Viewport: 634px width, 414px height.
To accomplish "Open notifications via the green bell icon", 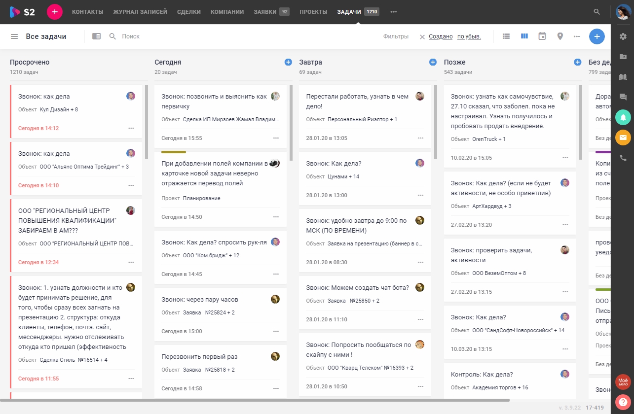I will [623, 118].
